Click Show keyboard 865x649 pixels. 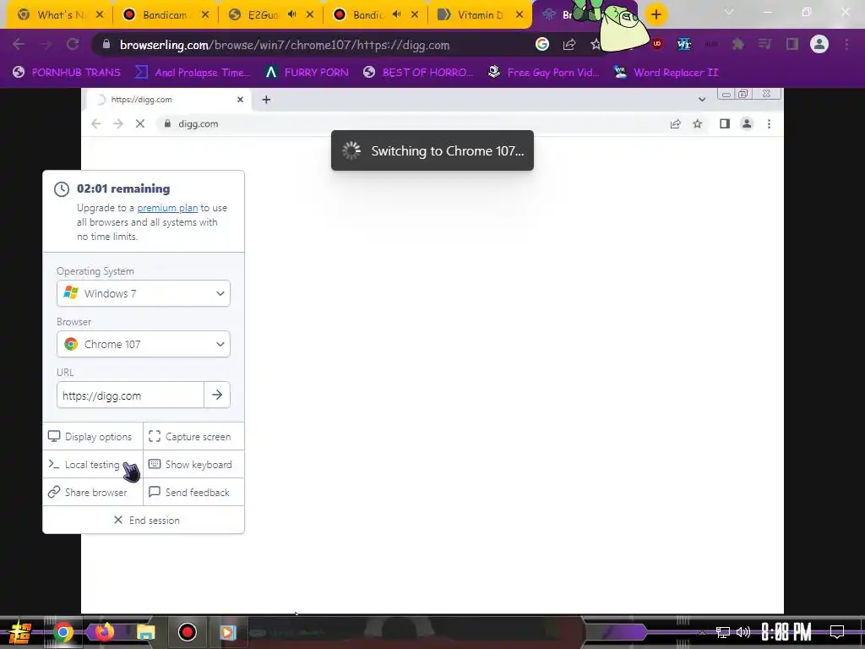193,465
